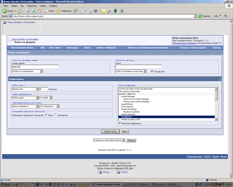Open the Сервис menu
Viewport: 233px width, 187px height.
[x=43, y=6]
